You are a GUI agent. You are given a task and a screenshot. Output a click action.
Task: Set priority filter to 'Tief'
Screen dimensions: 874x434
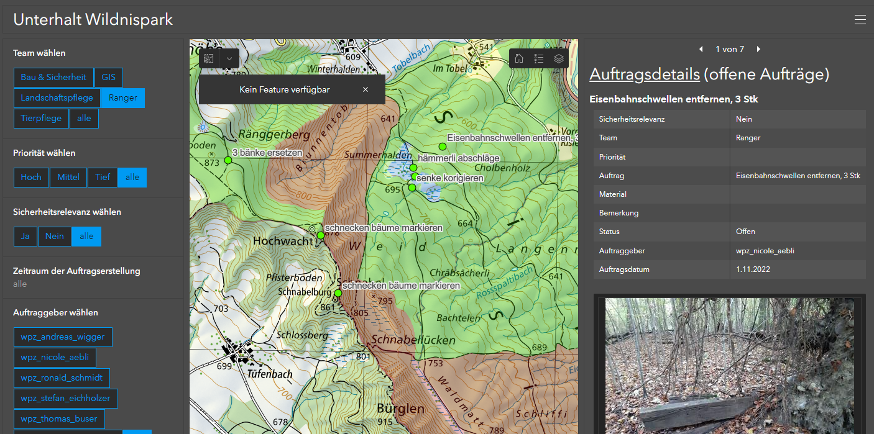pos(103,178)
